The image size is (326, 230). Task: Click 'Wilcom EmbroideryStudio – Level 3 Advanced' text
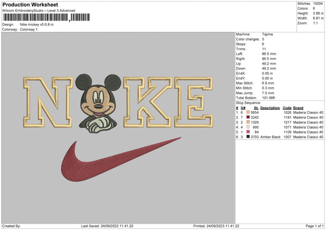point(39,11)
